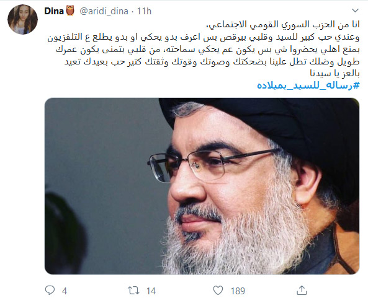View the 189 likes count

click(x=238, y=291)
